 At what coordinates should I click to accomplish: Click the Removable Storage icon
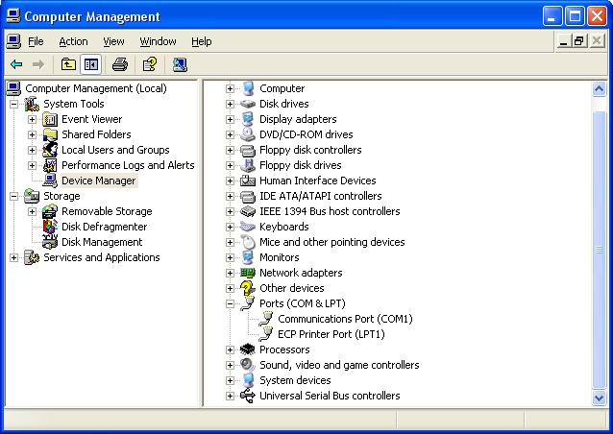(x=50, y=211)
